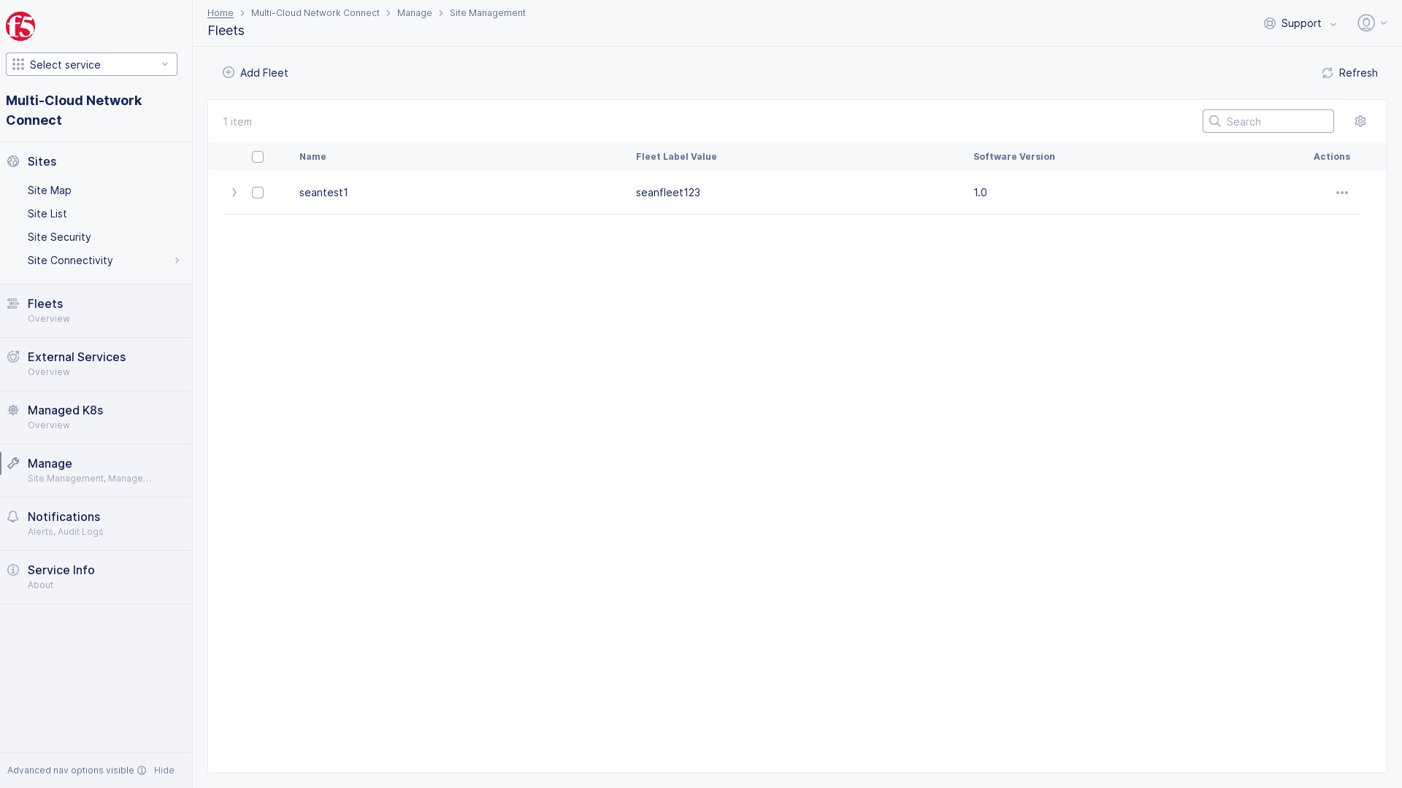The height and width of the screenshot is (788, 1402).
Task: Hide advanced nav options
Action: [x=164, y=770]
